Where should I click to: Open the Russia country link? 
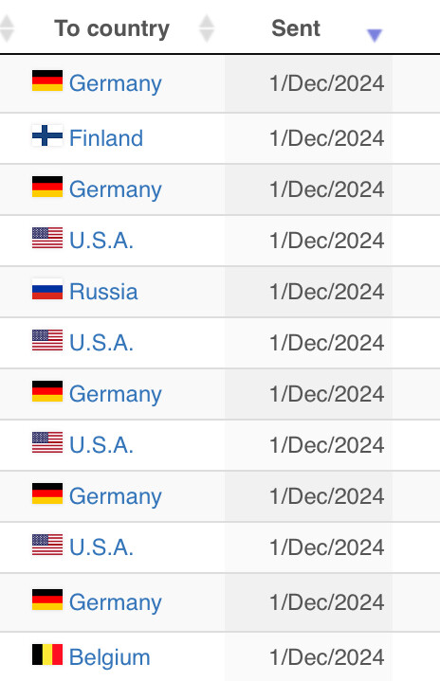(103, 292)
